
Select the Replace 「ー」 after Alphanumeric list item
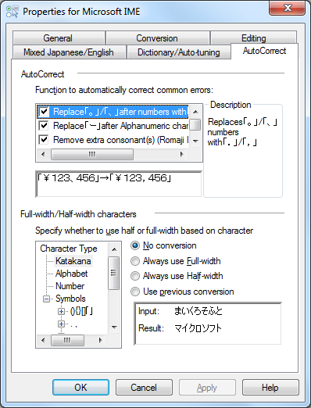[x=120, y=126]
